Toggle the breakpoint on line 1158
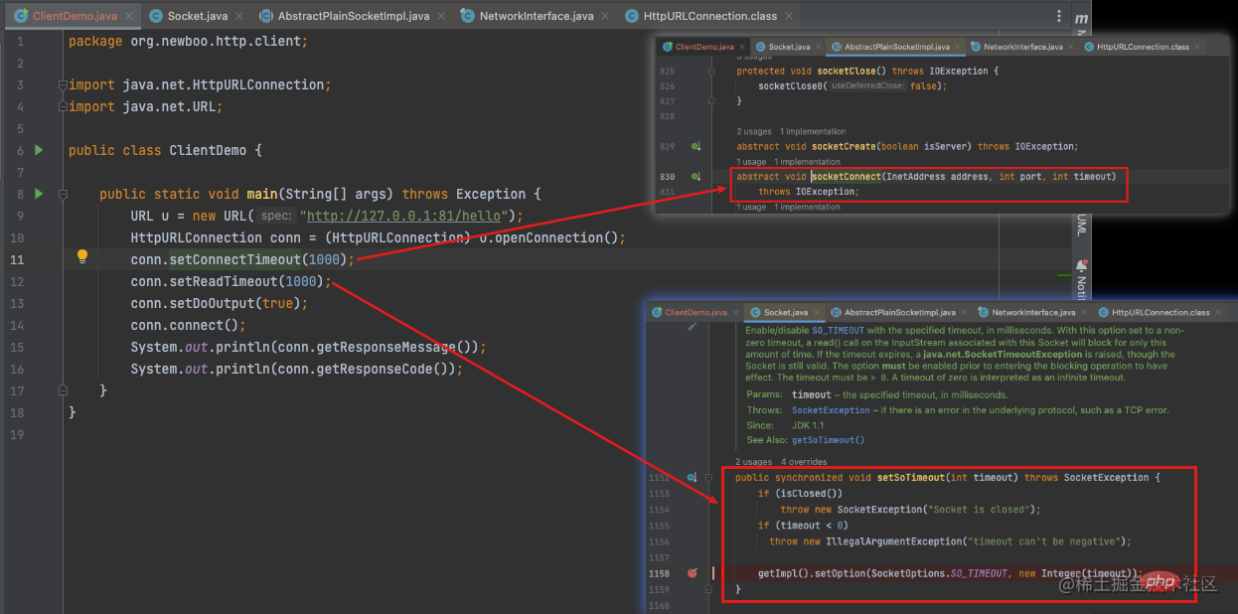This screenshot has height=614, width=1238. pyautogui.click(x=693, y=573)
